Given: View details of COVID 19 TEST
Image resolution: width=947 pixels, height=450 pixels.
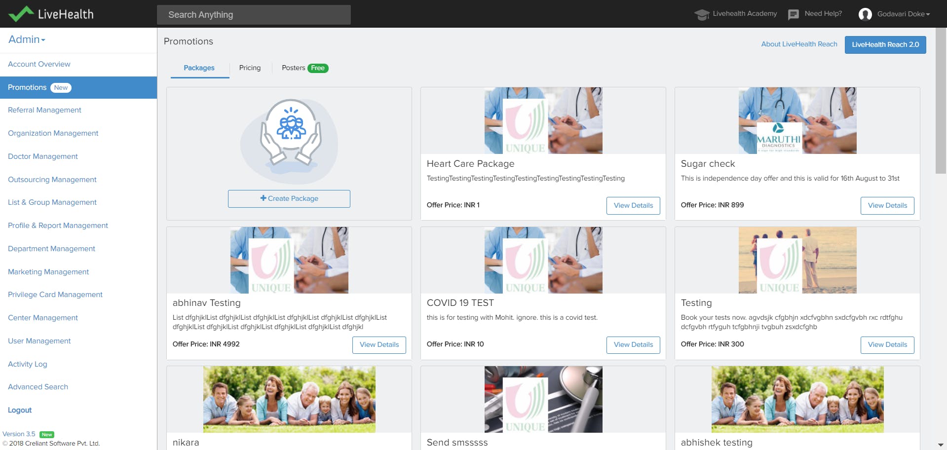Looking at the screenshot, I should click(x=633, y=344).
